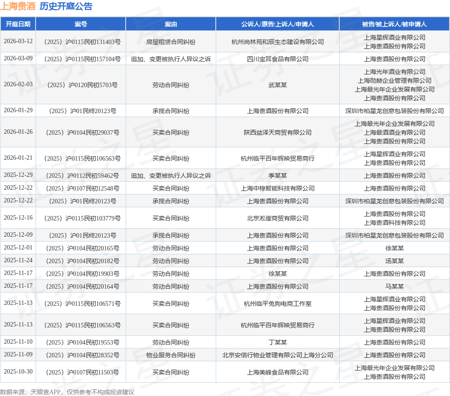Click plaintiff 陕西益泽天商贸有限公司
This screenshot has width=450, height=396.
click(278, 132)
